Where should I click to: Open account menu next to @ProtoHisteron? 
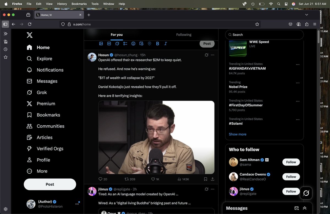[x=77, y=204]
